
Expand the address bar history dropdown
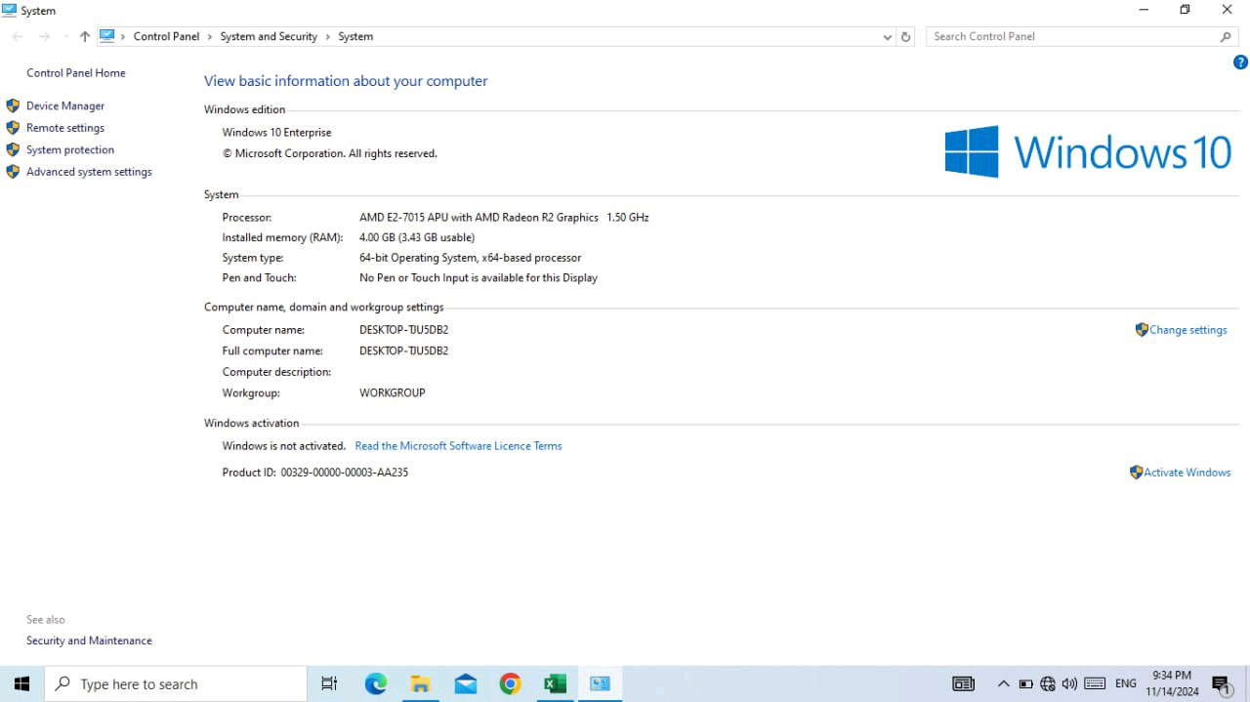[x=887, y=36]
